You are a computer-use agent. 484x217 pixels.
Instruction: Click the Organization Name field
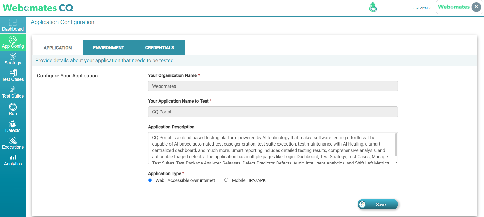point(273,86)
